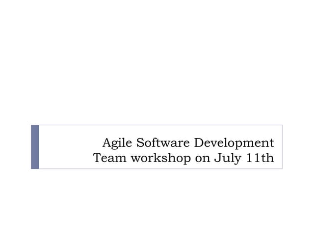Click the bottom border line of the title box
The height and width of the screenshot is (235, 314).
(157, 169)
